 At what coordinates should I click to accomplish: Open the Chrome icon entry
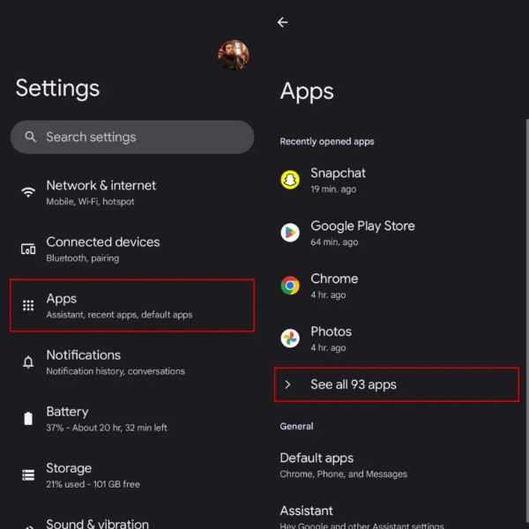[290, 286]
